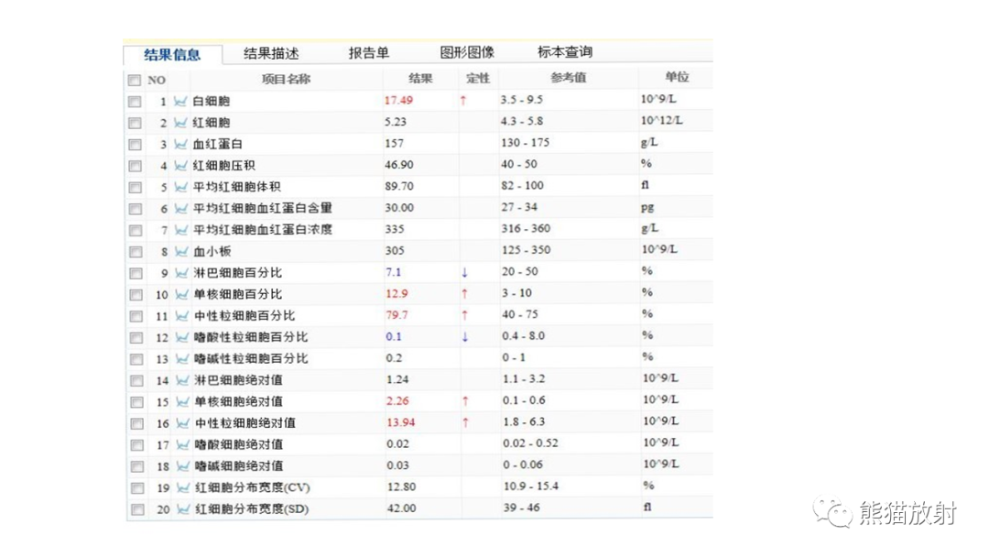Check the box for row 3 血红蛋白

click(135, 145)
